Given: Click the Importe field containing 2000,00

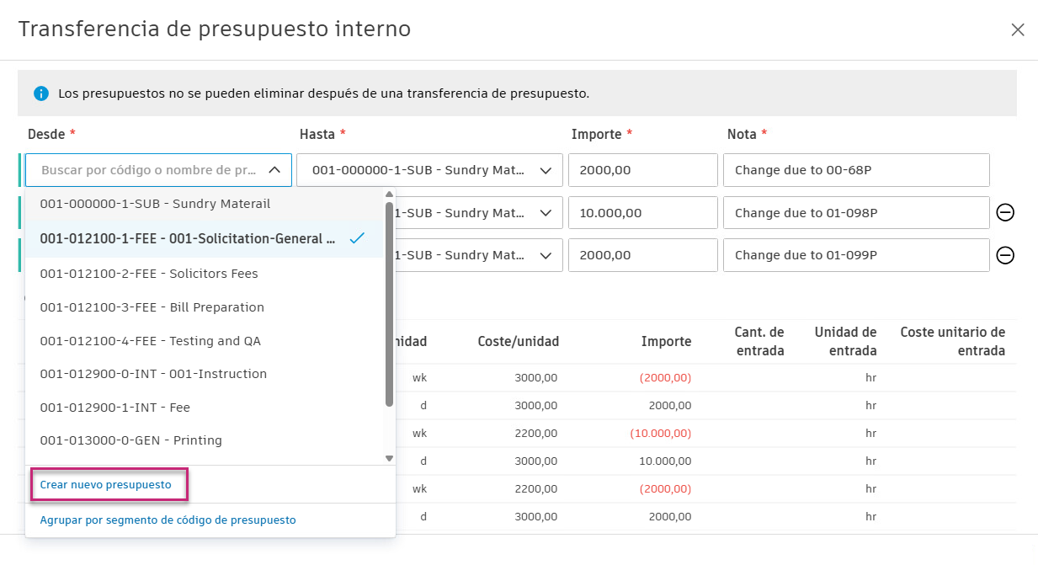Looking at the screenshot, I should [x=642, y=169].
